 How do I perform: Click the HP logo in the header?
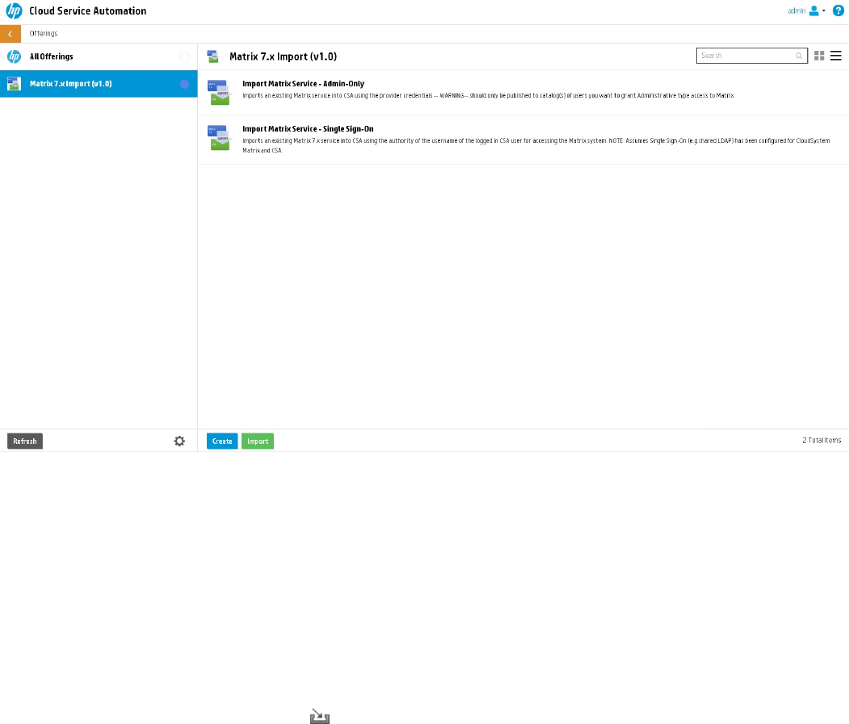pos(14,10)
